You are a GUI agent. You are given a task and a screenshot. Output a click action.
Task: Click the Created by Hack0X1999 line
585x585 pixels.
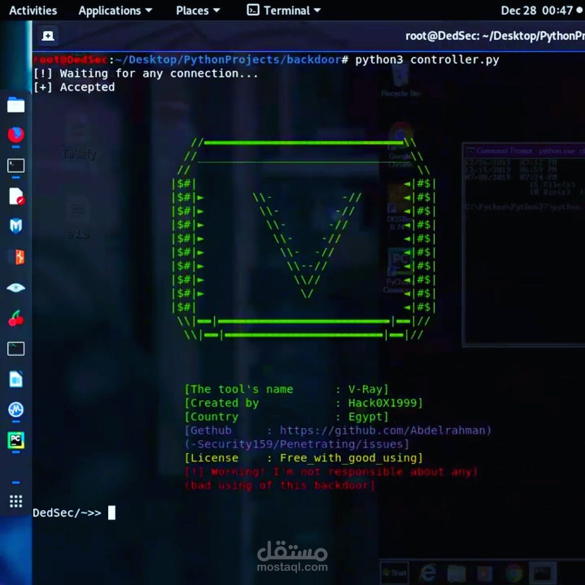pos(304,403)
